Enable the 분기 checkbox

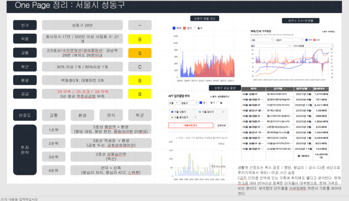click(208, 103)
